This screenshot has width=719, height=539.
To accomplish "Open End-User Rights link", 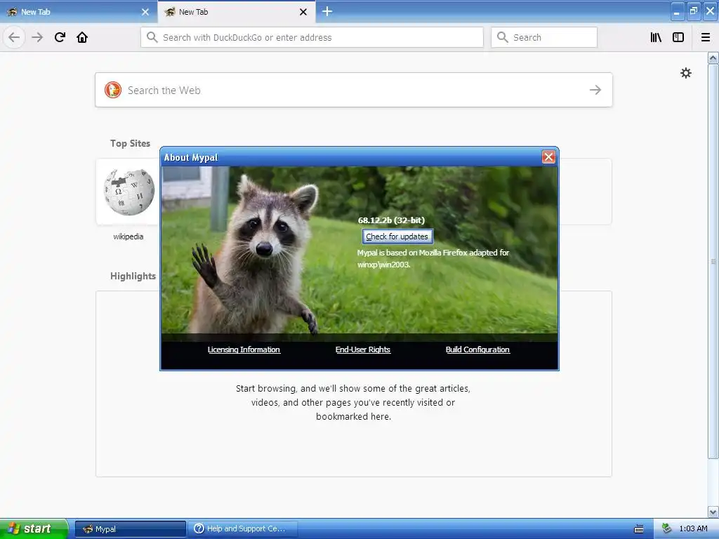I will click(363, 350).
